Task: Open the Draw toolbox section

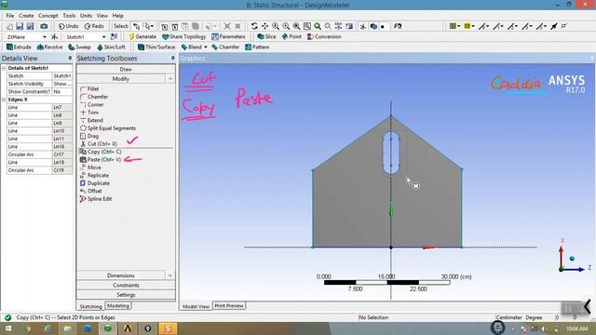Action: click(126, 69)
